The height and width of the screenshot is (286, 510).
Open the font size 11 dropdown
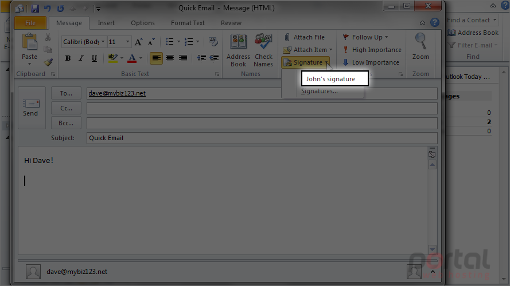coord(127,42)
